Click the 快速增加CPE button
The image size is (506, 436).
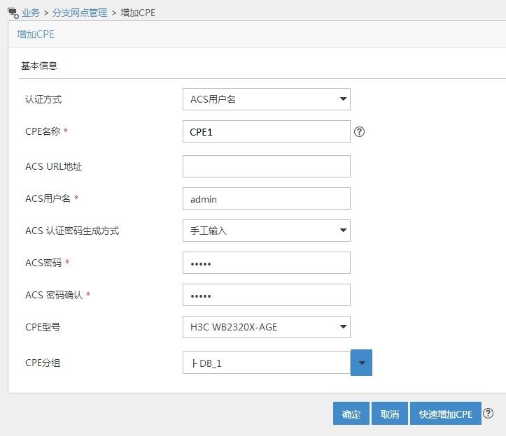coord(446,414)
